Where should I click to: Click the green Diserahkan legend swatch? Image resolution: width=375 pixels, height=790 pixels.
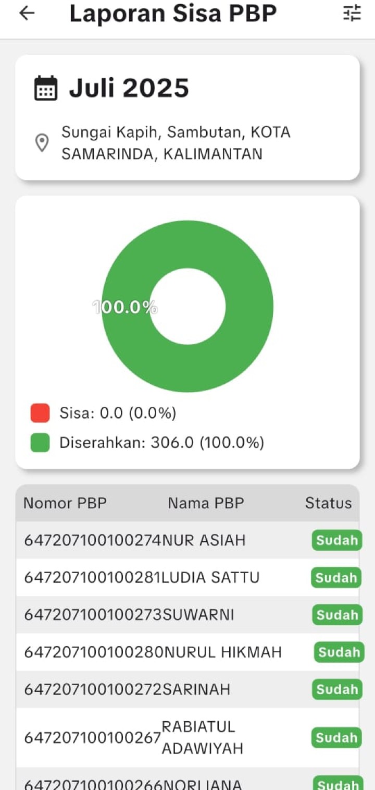coord(40,443)
